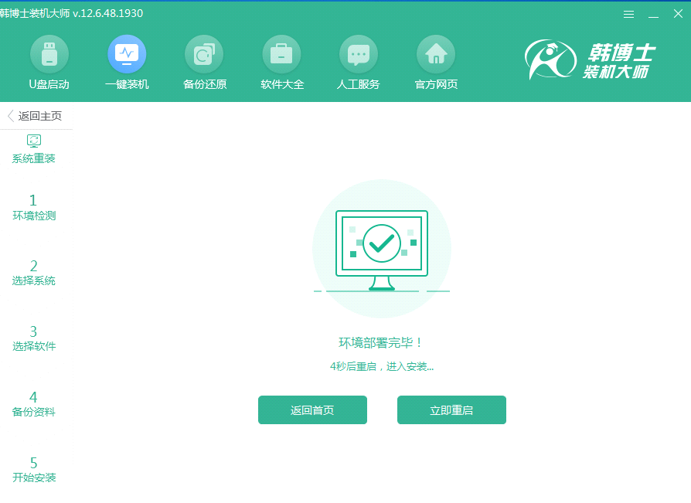The height and width of the screenshot is (503, 691).
Task: Select the U盘启动 toolbar icon
Action: 49,62
